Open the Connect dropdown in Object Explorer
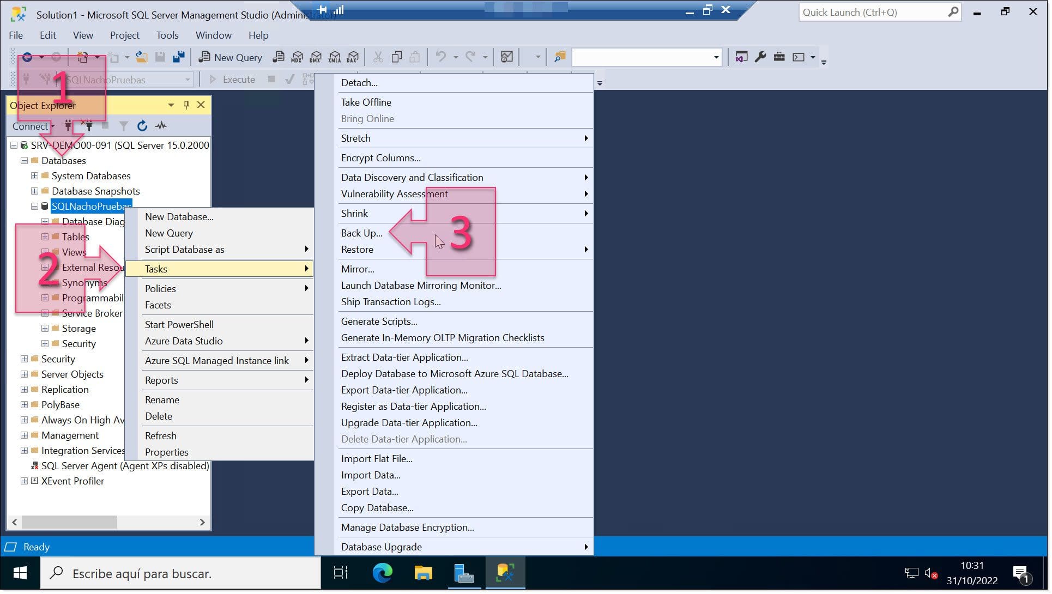This screenshot has height=594, width=1052. (x=34, y=126)
